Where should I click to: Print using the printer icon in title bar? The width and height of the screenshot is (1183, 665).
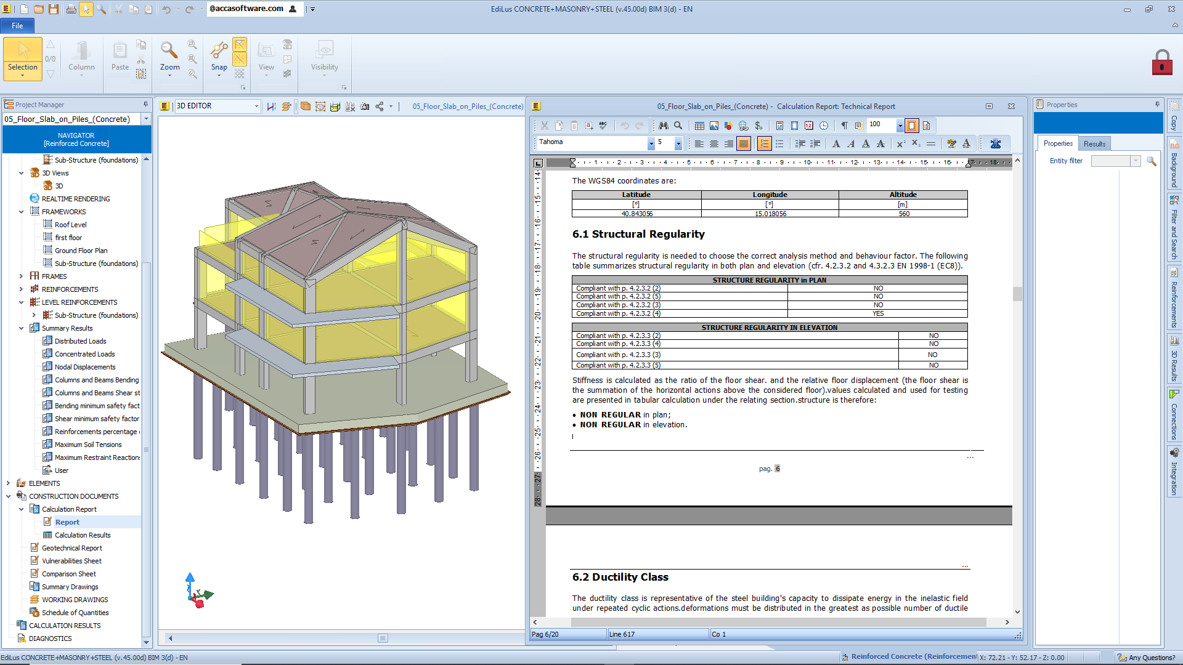(71, 9)
